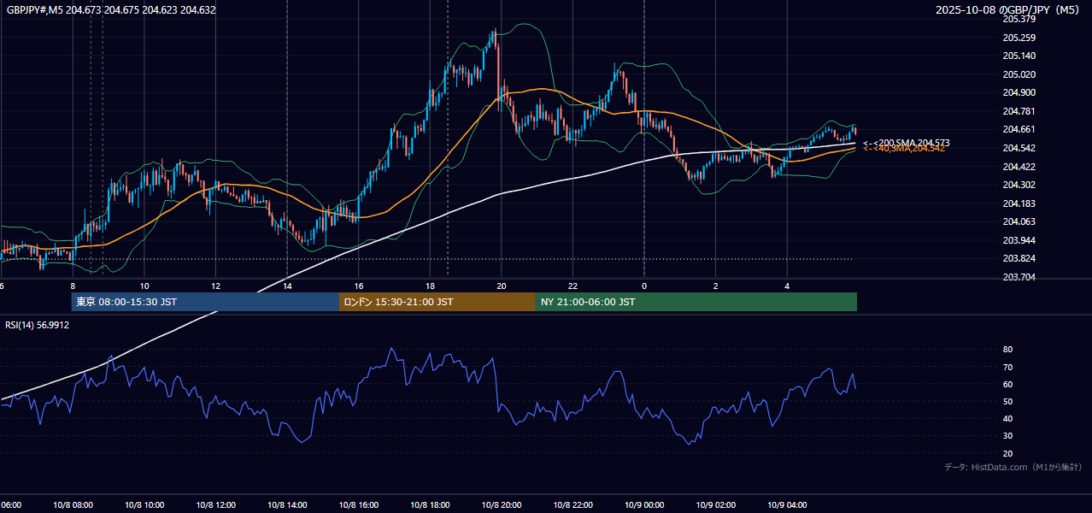The width and height of the screenshot is (1092, 513).
Task: Click the 10/8 08:00 date label
Action: (x=73, y=504)
